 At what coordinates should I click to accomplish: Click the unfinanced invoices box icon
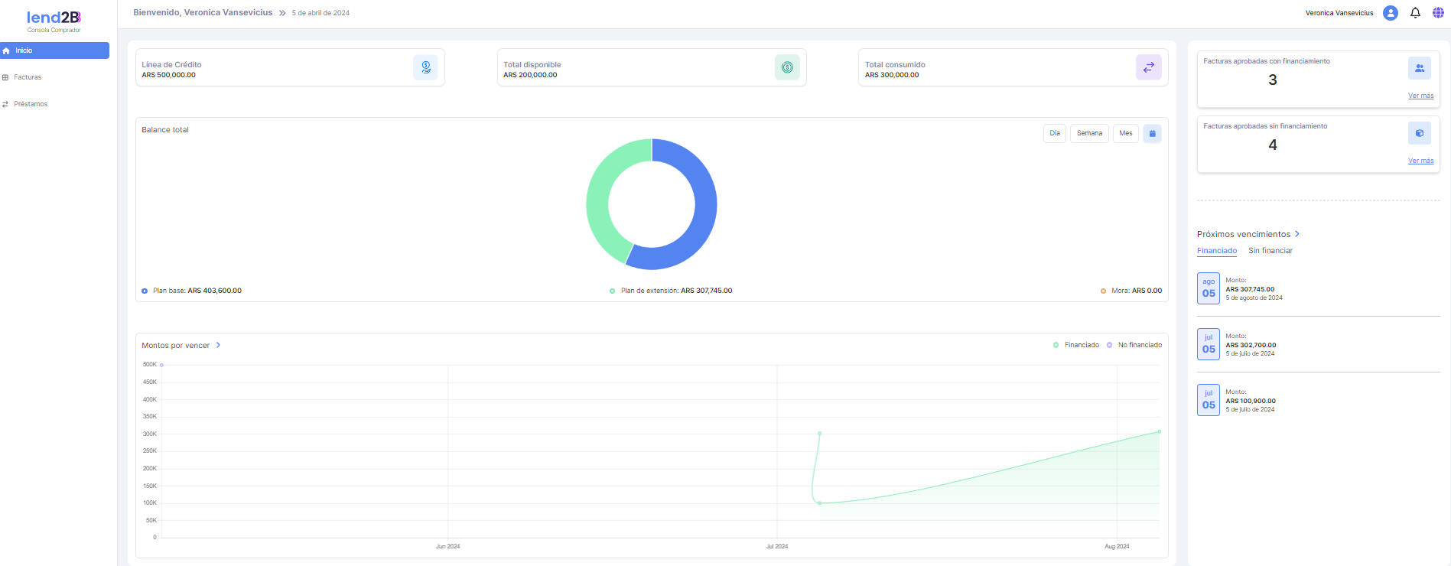tap(1419, 133)
